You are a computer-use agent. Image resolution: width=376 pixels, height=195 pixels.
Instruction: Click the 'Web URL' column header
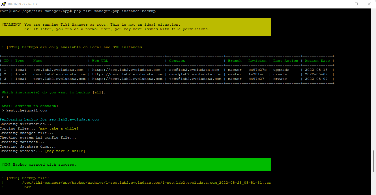100,61
